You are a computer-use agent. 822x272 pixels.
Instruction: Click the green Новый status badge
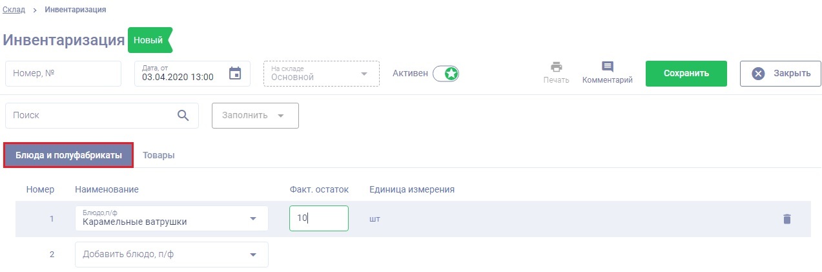coord(150,40)
